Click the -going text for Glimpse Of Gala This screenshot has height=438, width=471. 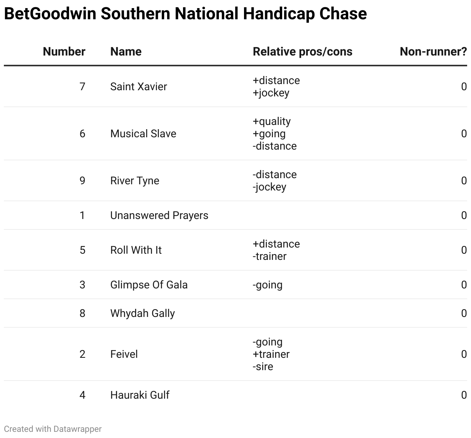click(x=268, y=285)
